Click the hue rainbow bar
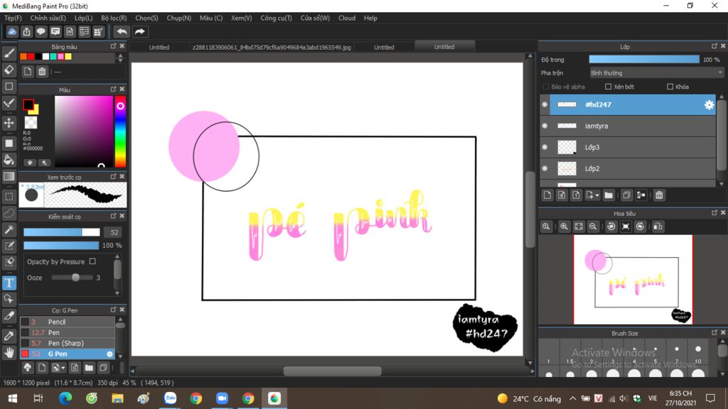728x409 pixels. tap(120, 131)
